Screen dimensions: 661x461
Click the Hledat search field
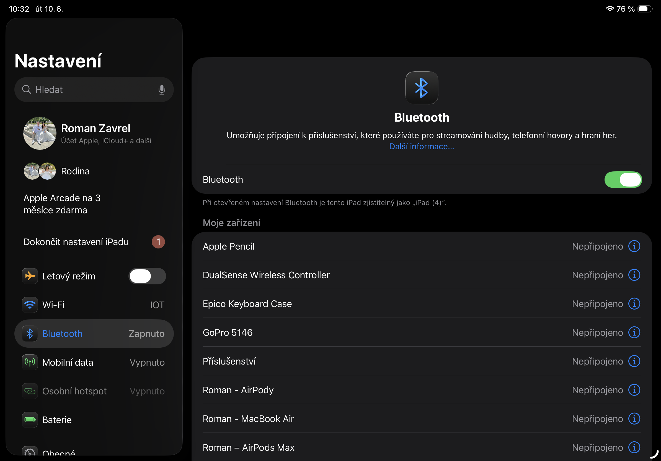coord(89,90)
